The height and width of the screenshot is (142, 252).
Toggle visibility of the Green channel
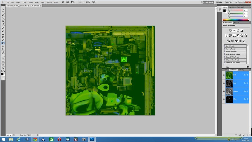[224, 91]
